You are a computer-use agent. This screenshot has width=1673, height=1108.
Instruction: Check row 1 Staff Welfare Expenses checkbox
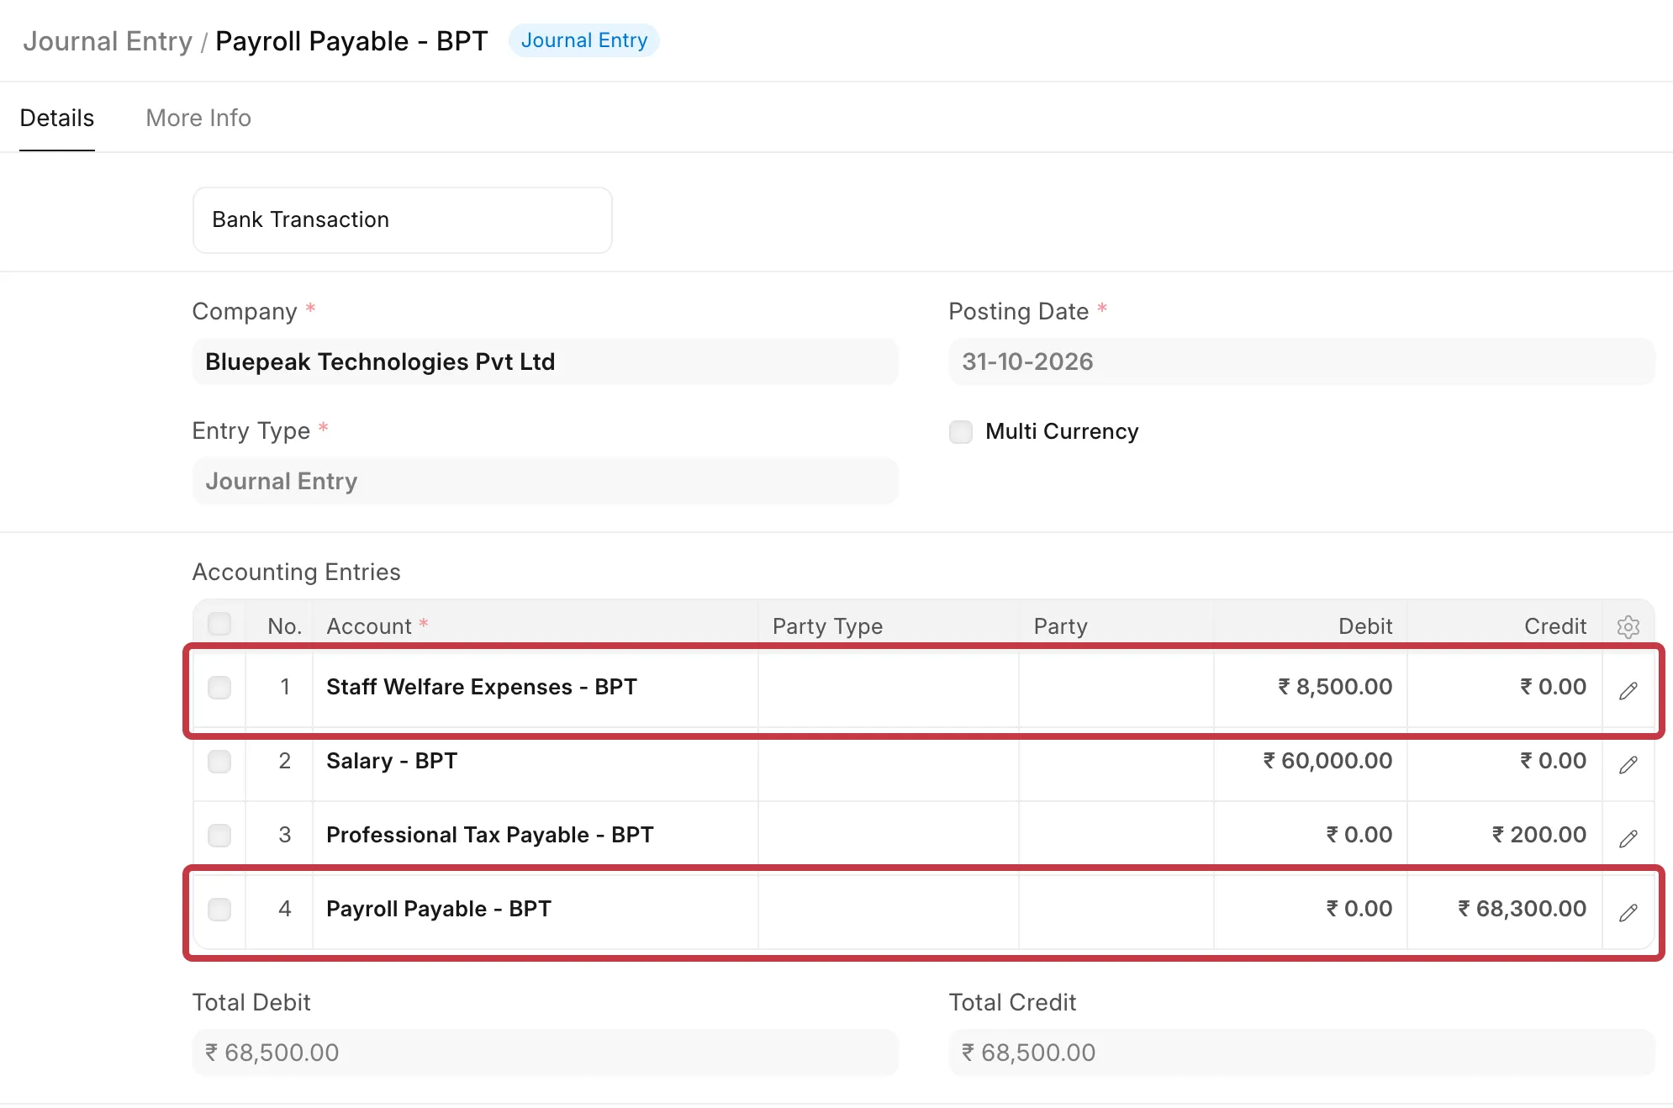click(x=219, y=687)
